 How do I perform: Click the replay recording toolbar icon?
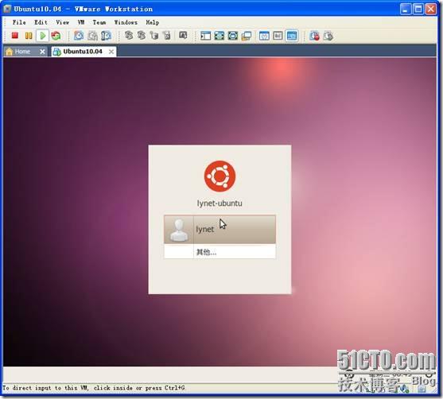click(x=328, y=36)
